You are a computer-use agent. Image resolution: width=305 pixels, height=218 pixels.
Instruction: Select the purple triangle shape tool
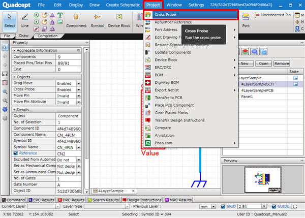52,15
